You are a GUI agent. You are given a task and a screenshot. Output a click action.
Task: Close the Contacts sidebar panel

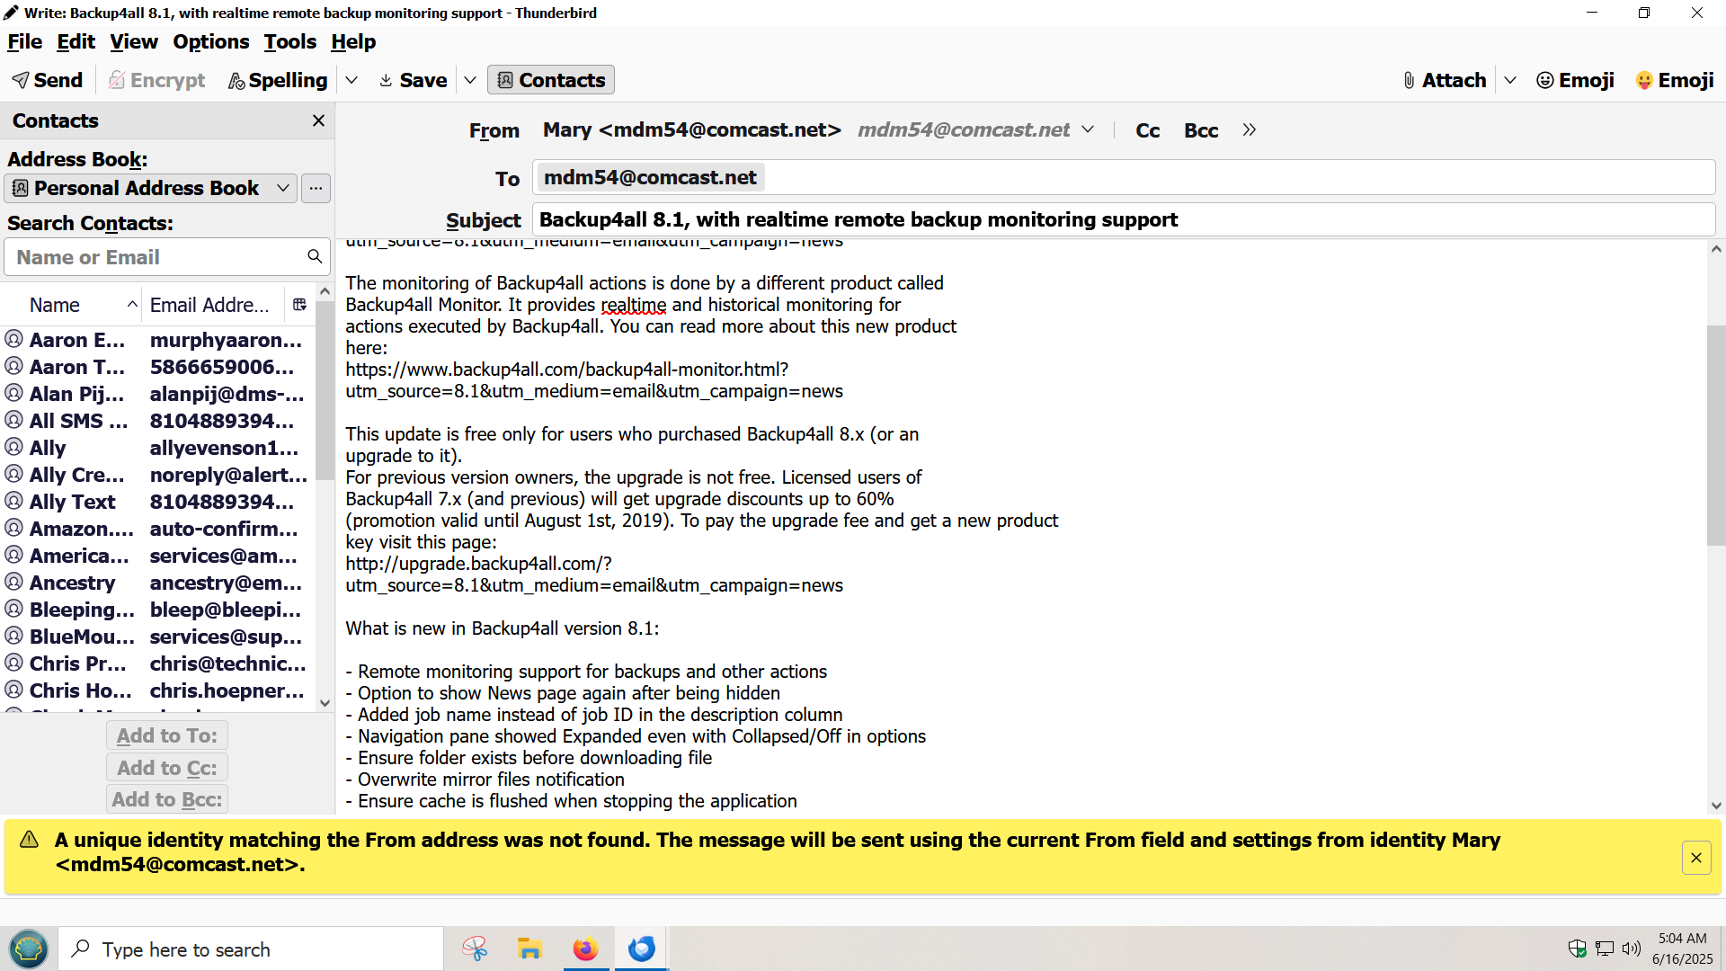(x=318, y=120)
